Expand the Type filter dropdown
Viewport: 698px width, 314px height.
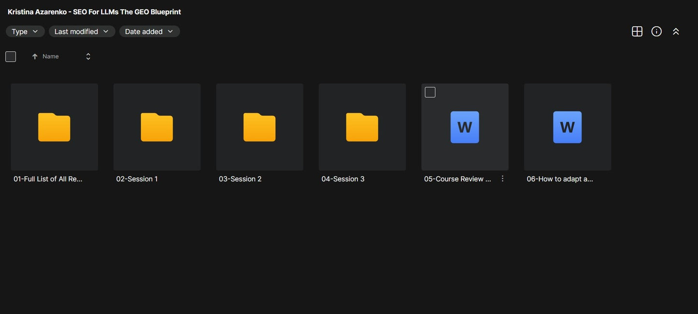25,31
